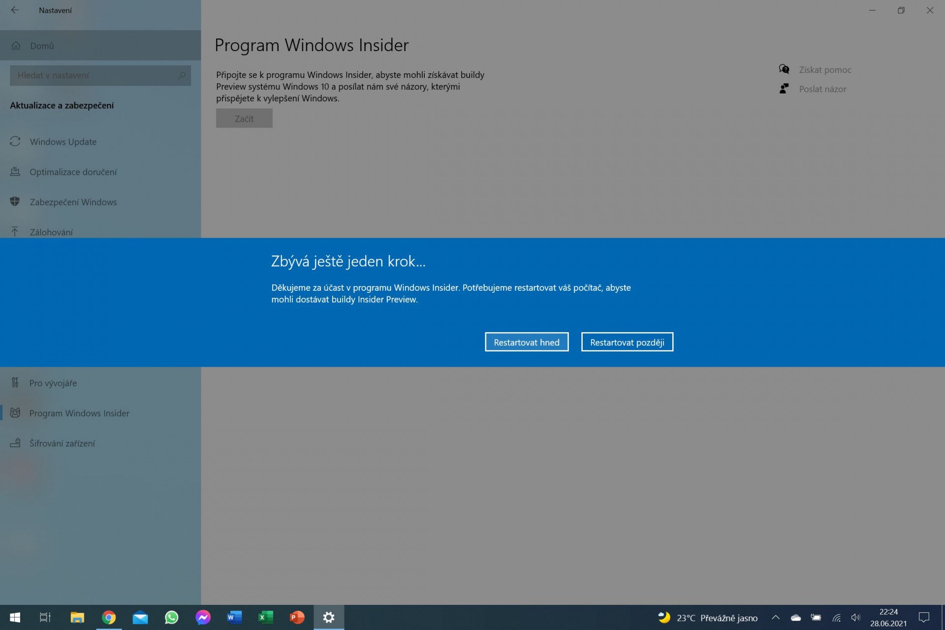The image size is (945, 630).
Task: Open Domů in settings sidebar
Action: [100, 45]
